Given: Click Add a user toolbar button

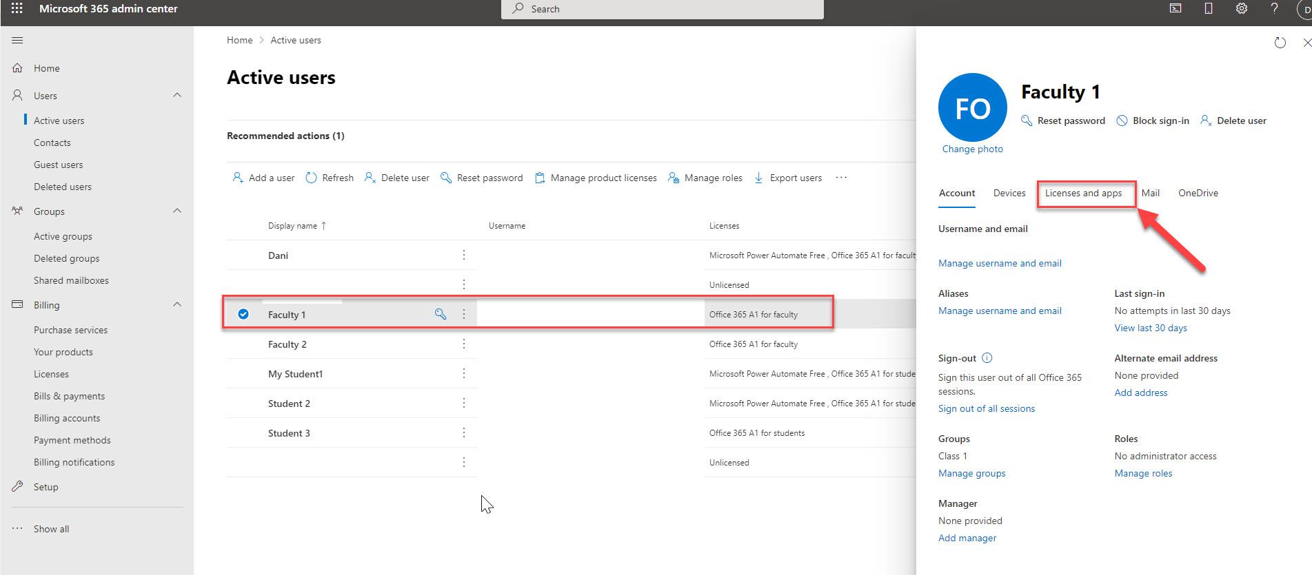Looking at the screenshot, I should point(263,178).
